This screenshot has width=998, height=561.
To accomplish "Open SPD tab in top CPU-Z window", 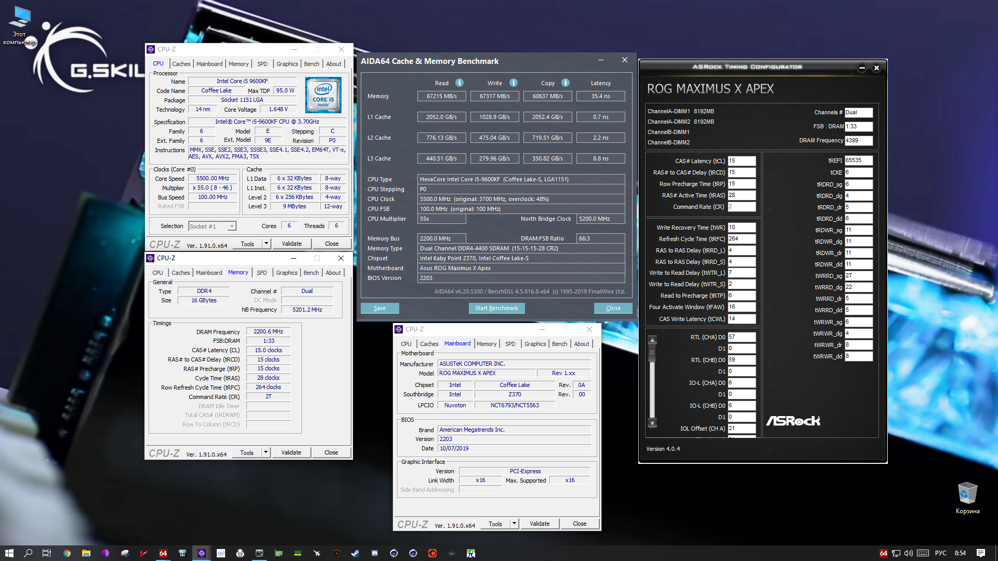I will tap(262, 64).
